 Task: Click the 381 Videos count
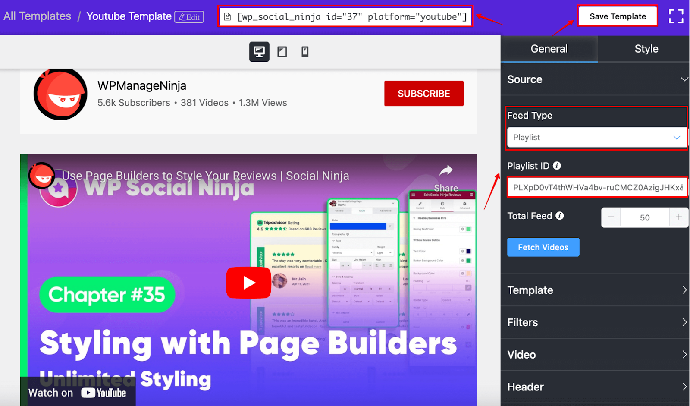(204, 103)
